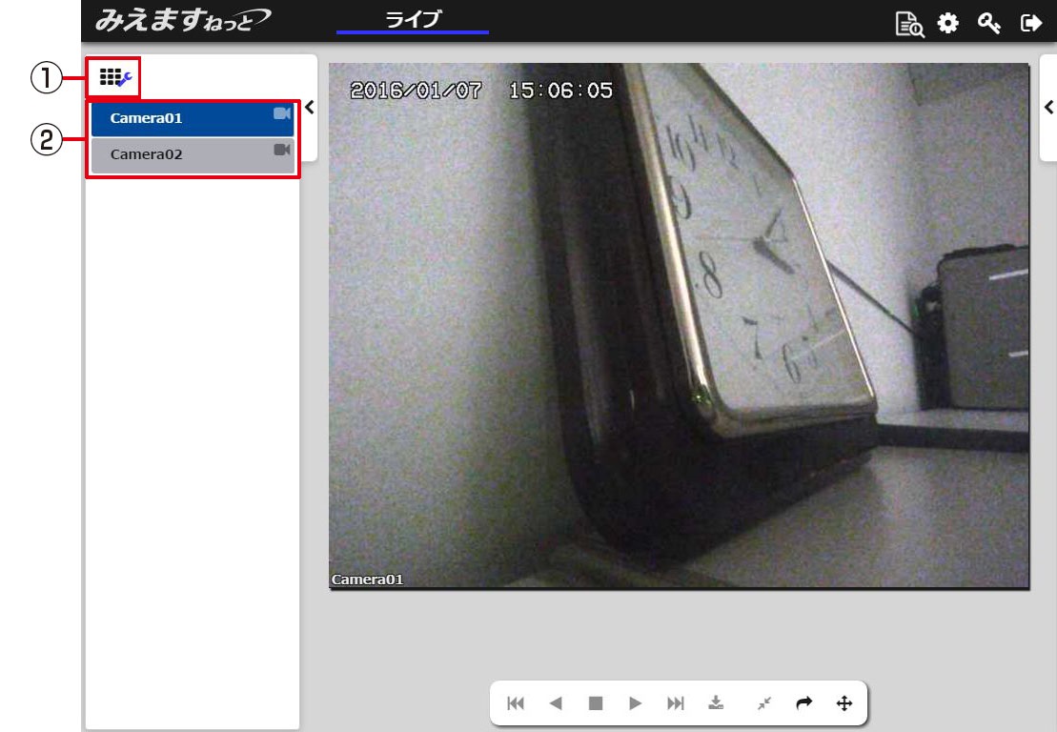This screenshot has width=1057, height=732.
Task: Open the camera grid layout settings icon
Action: 114,78
